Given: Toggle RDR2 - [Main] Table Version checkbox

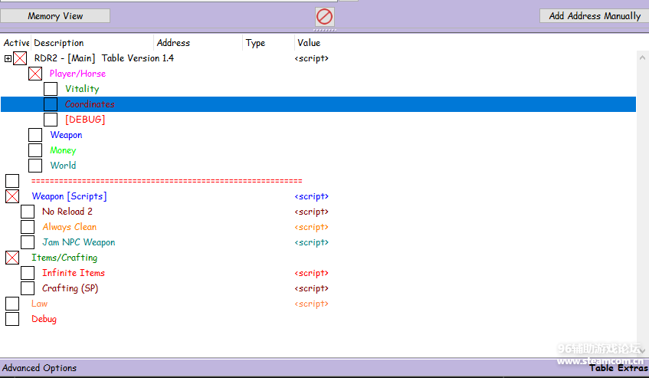Looking at the screenshot, I should (x=20, y=58).
